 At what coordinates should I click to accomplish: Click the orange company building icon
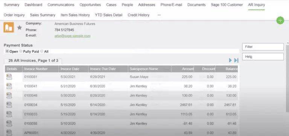click(9, 28)
